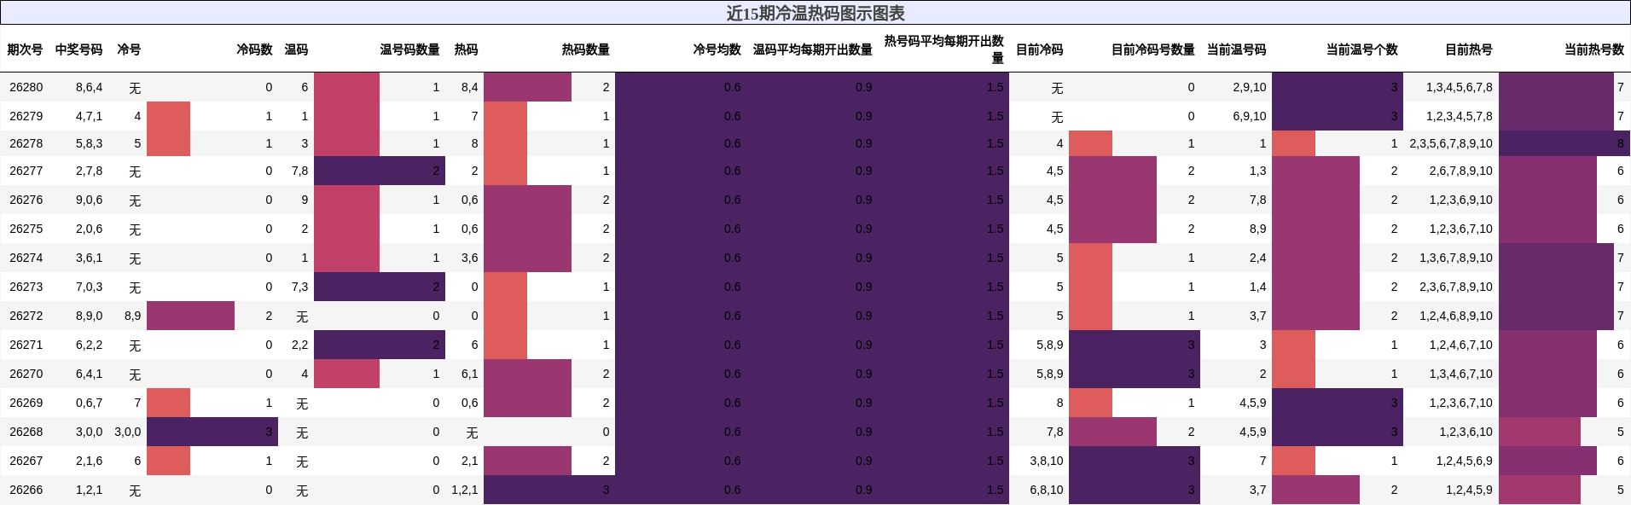Click the 热号码平均每期开出数量 column header

(x=943, y=49)
